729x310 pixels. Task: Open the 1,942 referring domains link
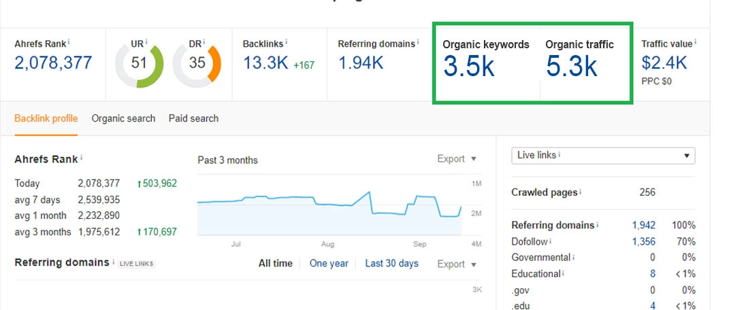pos(643,225)
